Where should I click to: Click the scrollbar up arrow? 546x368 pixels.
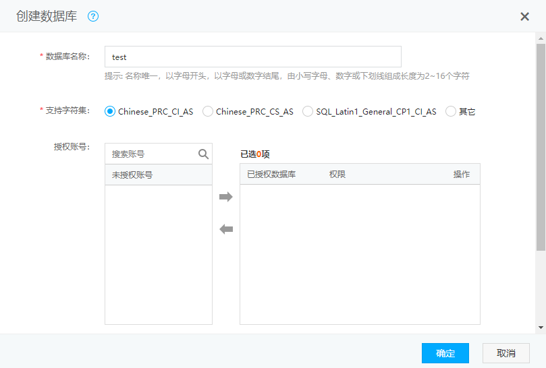point(541,38)
